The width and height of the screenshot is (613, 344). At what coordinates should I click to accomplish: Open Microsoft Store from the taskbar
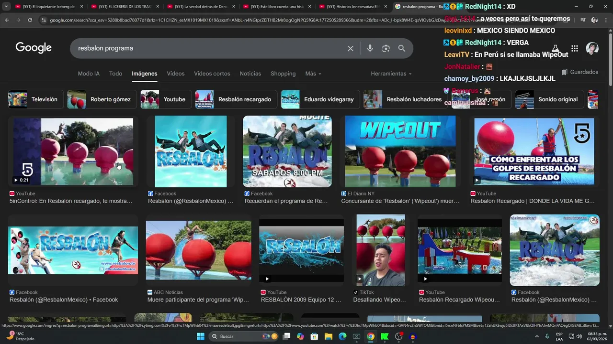[314, 336]
